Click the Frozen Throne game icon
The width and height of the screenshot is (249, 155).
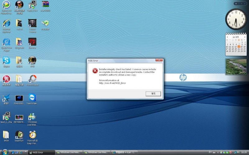pyautogui.click(x=32, y=26)
